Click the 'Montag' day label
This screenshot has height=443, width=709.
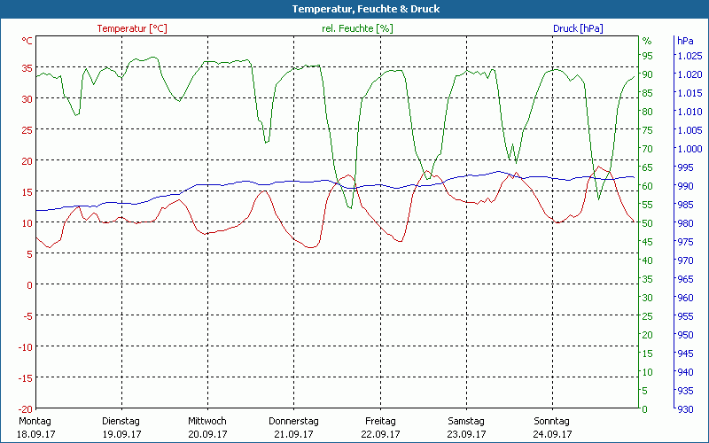pos(35,421)
